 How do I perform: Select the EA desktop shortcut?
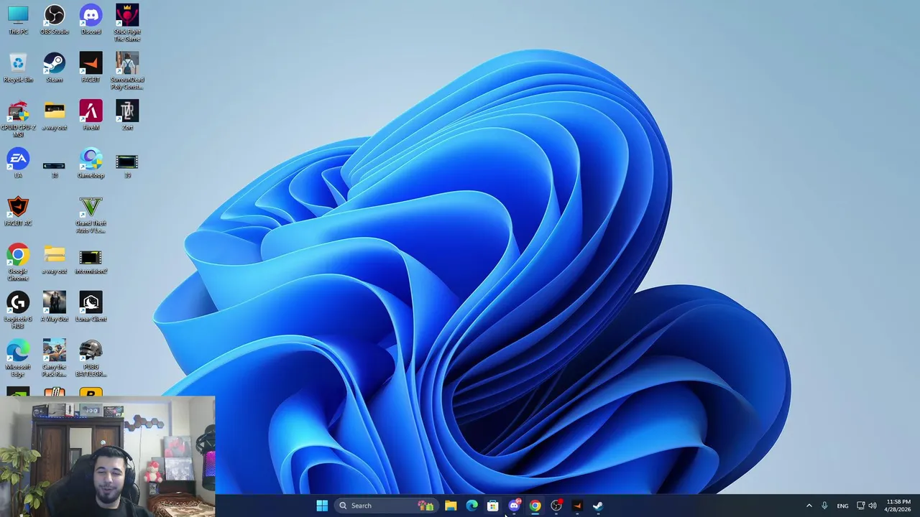coord(18,164)
